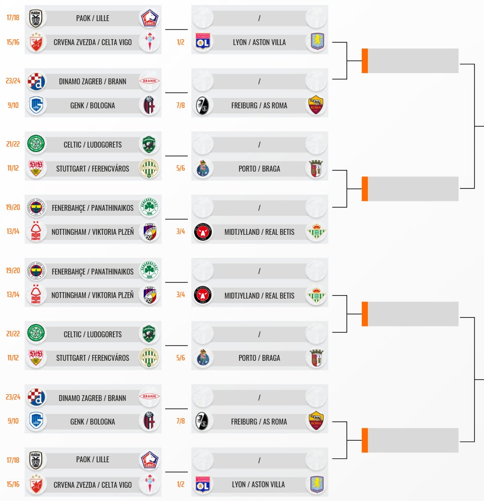Open Genk / Bologna tie in upper bracket
The height and width of the screenshot is (501, 484).
[93, 105]
